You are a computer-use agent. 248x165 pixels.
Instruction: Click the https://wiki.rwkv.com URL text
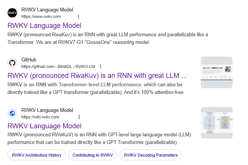pyautogui.click(x=40, y=117)
